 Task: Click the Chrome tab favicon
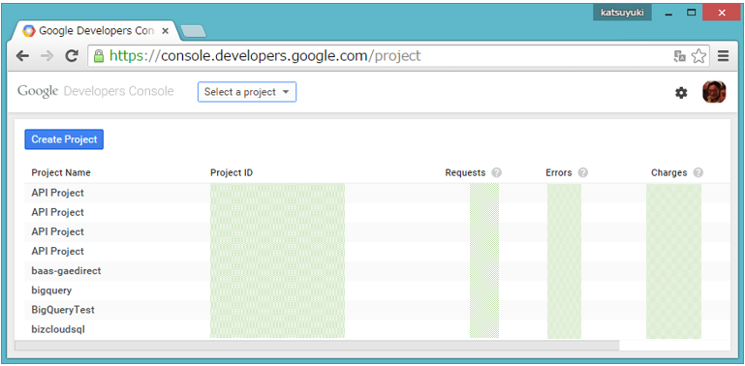click(x=29, y=31)
